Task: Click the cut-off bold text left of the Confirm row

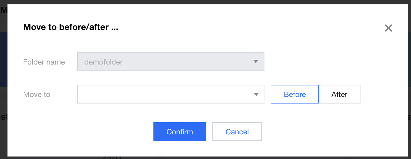Action: [3, 117]
